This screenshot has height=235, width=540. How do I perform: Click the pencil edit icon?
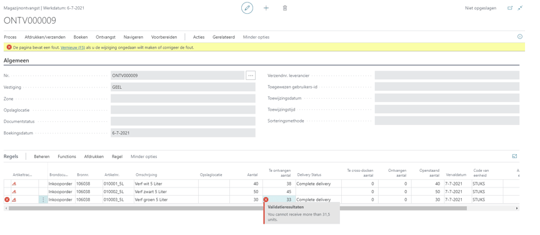pyautogui.click(x=247, y=8)
